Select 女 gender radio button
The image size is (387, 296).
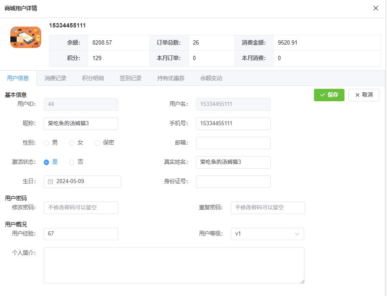tap(72, 143)
